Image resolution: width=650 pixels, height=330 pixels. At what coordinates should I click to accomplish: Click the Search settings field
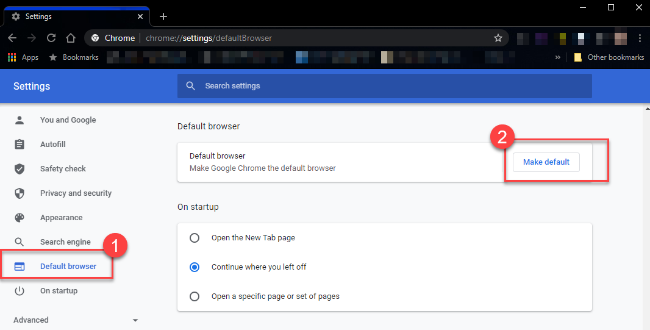point(384,86)
